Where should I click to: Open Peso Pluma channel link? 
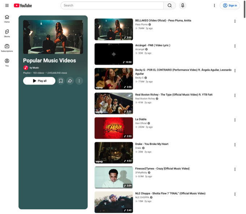click(x=141, y=25)
